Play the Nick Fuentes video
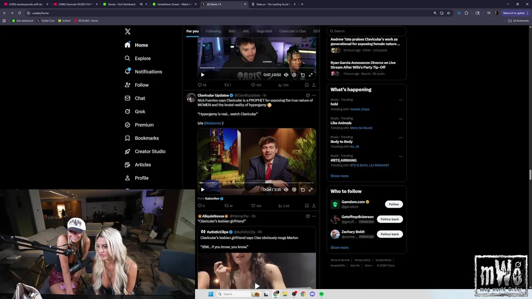Viewport: 532px width, 299px height. tap(202, 189)
